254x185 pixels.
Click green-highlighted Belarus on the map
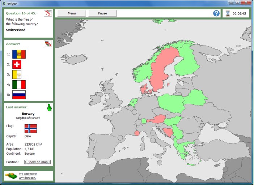pyautogui.click(x=195, y=98)
